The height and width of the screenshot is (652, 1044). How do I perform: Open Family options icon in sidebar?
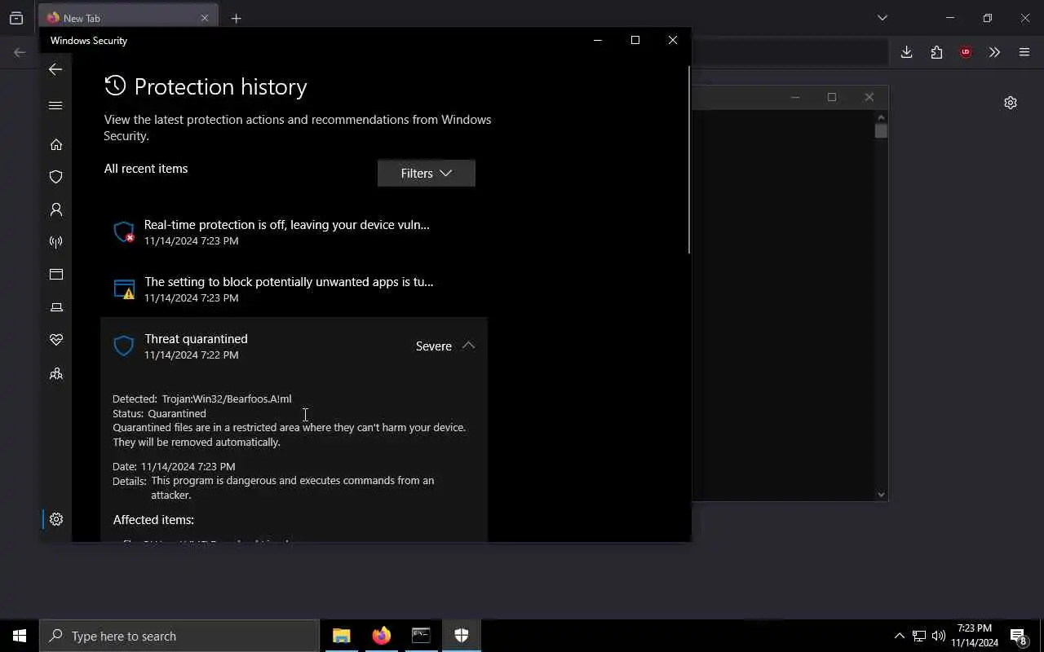56,373
